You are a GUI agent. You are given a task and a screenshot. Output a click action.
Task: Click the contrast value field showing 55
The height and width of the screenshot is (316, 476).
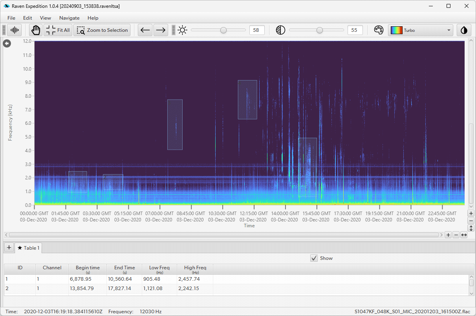coord(355,30)
